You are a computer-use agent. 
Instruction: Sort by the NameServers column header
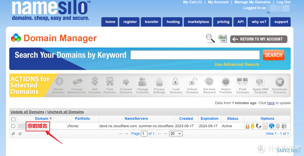tap(136, 119)
